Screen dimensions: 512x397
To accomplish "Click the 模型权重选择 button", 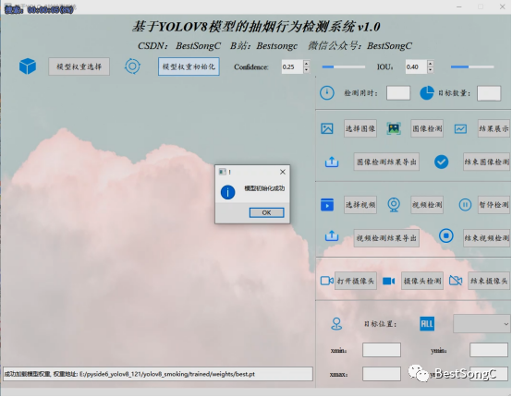I will pos(79,66).
